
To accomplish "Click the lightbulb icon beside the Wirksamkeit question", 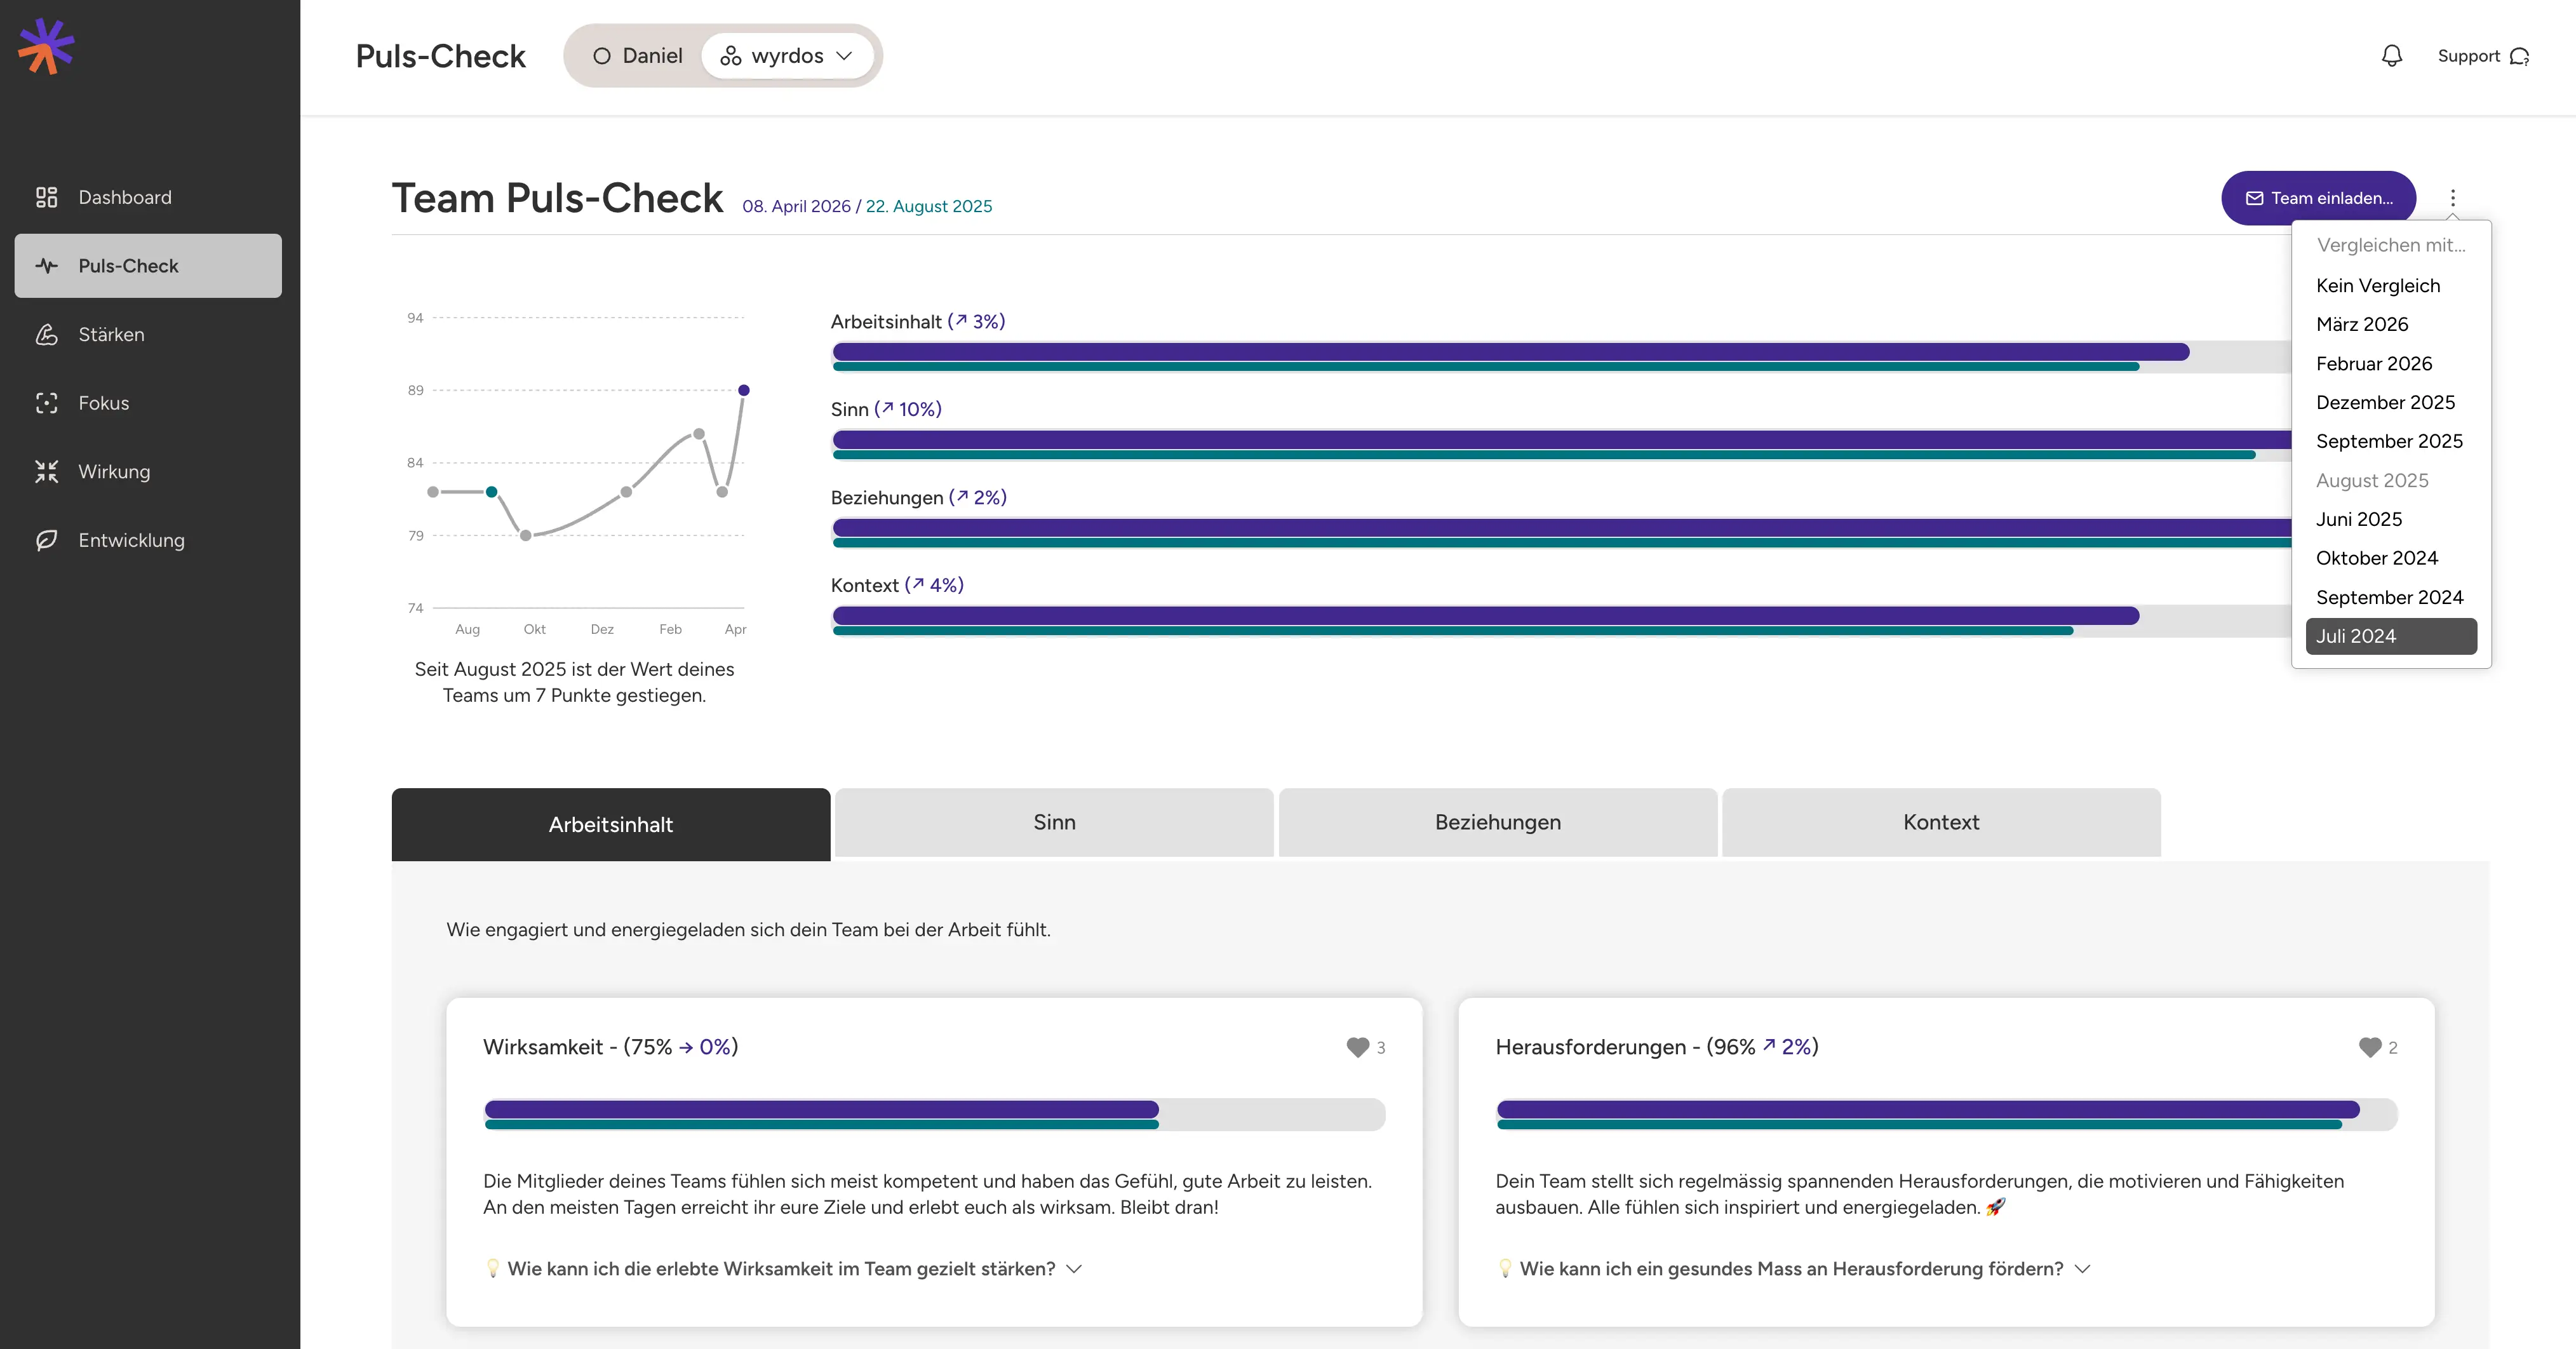I will 492,1268.
